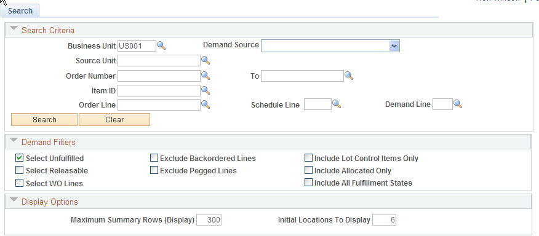Image resolution: width=539 pixels, height=236 pixels.
Task: Click Maximum Summary Rows field
Action: click(209, 220)
